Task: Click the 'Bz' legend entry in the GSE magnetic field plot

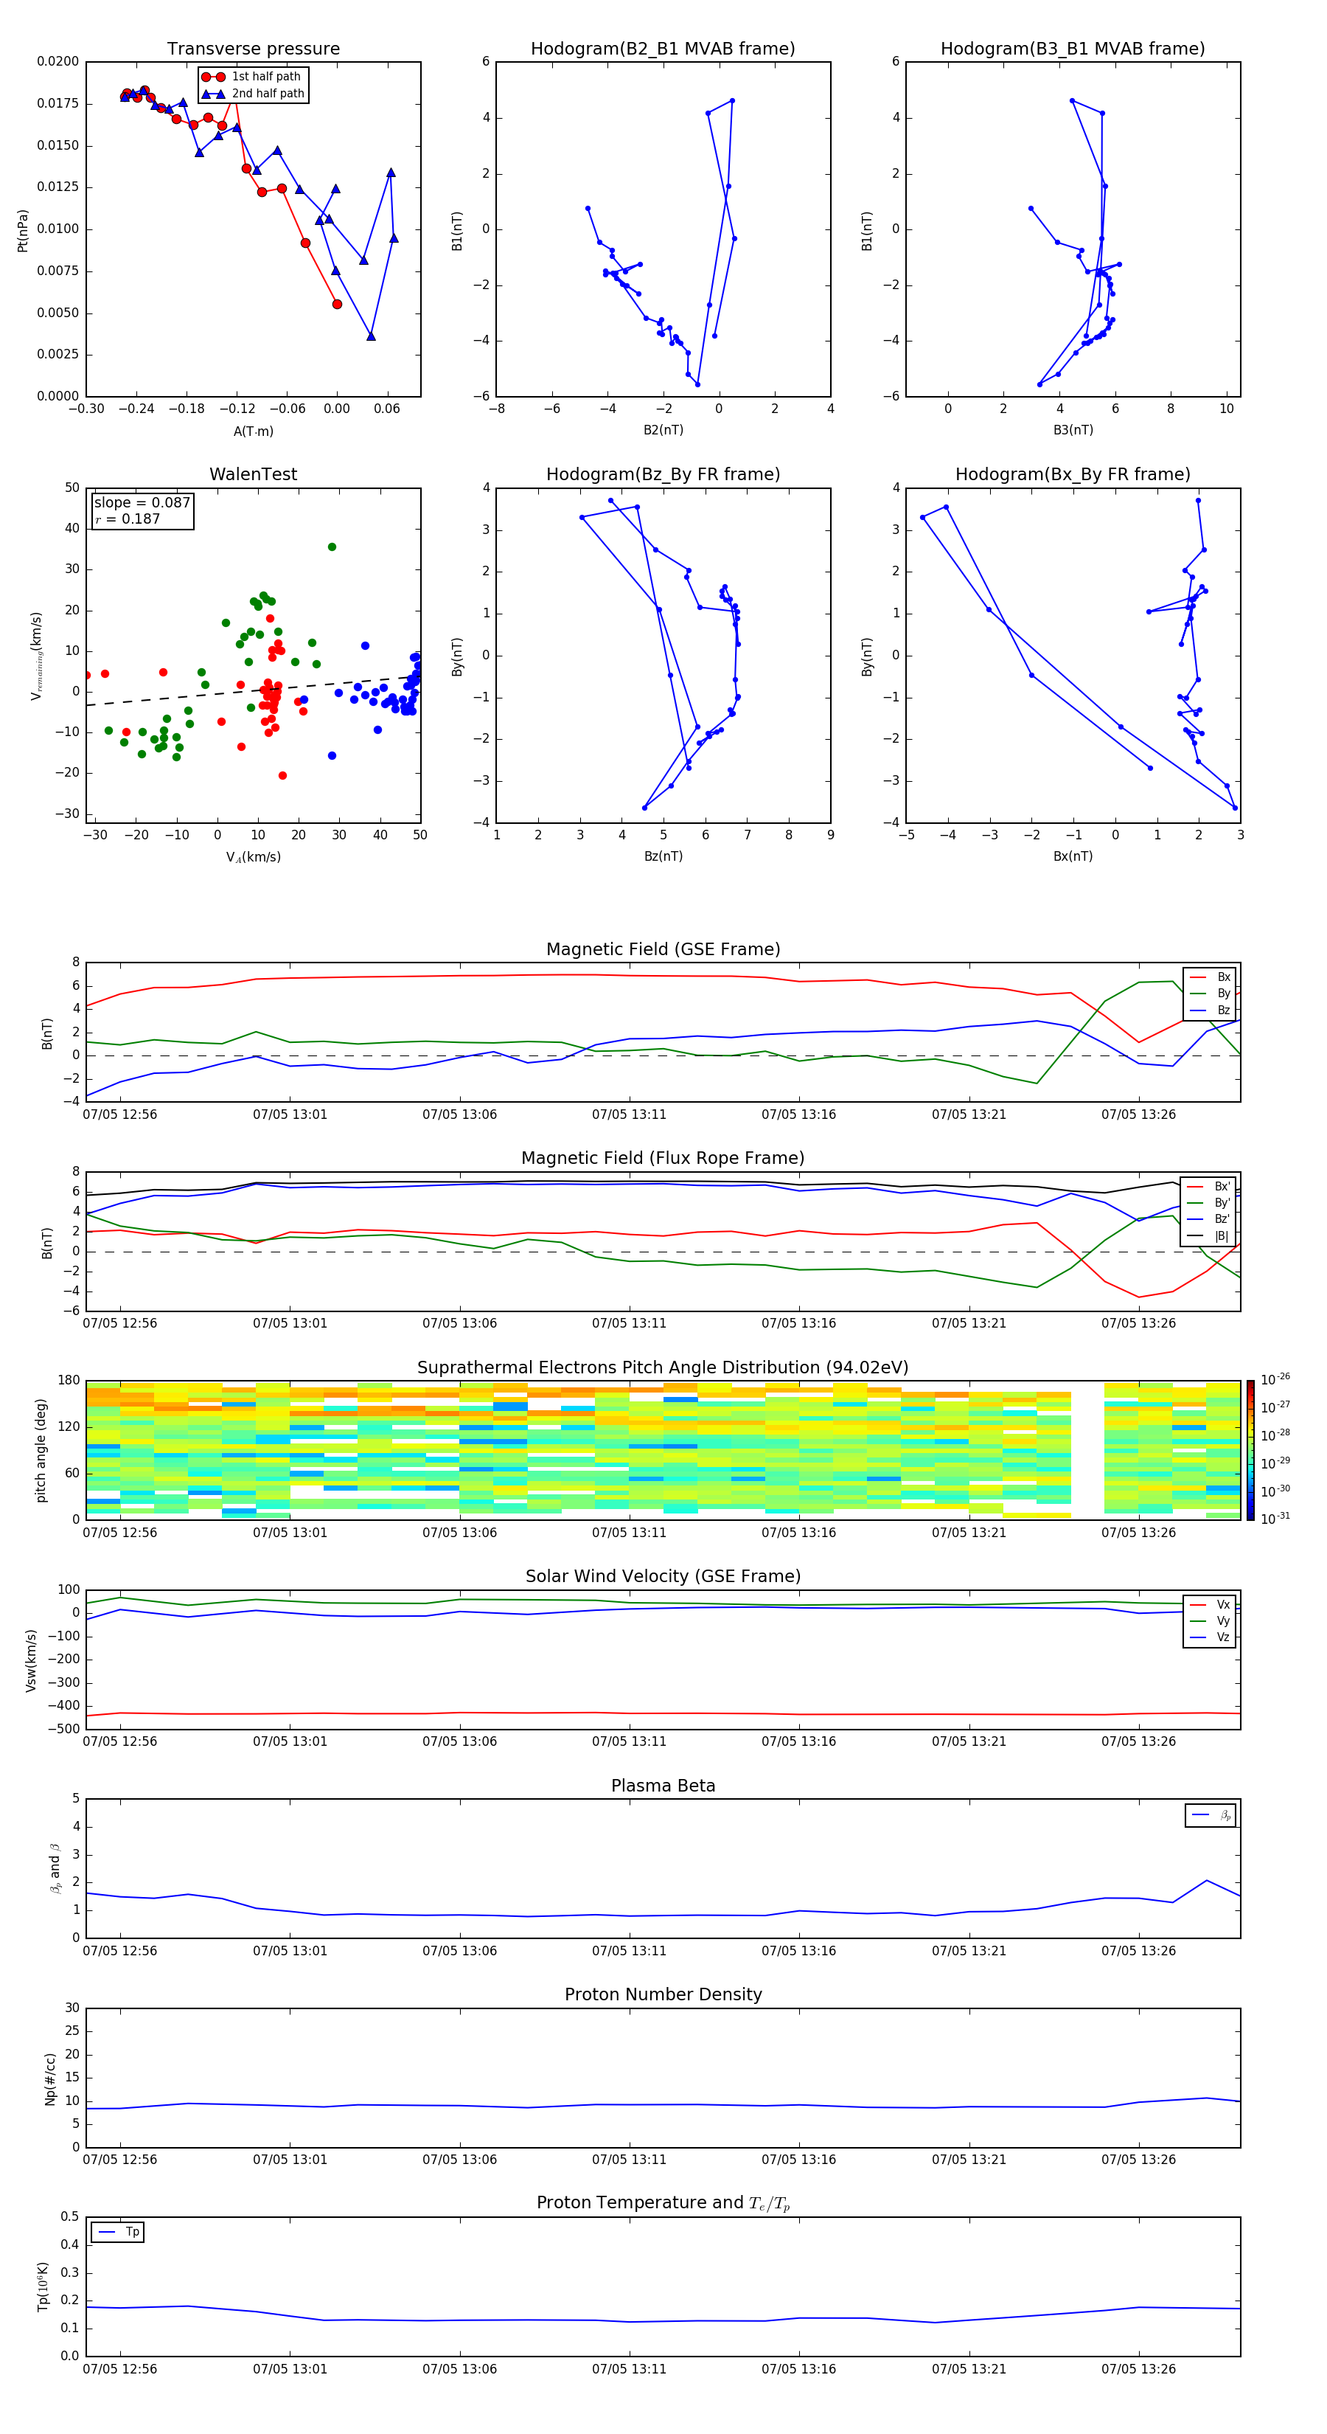Action: coord(1211,1010)
